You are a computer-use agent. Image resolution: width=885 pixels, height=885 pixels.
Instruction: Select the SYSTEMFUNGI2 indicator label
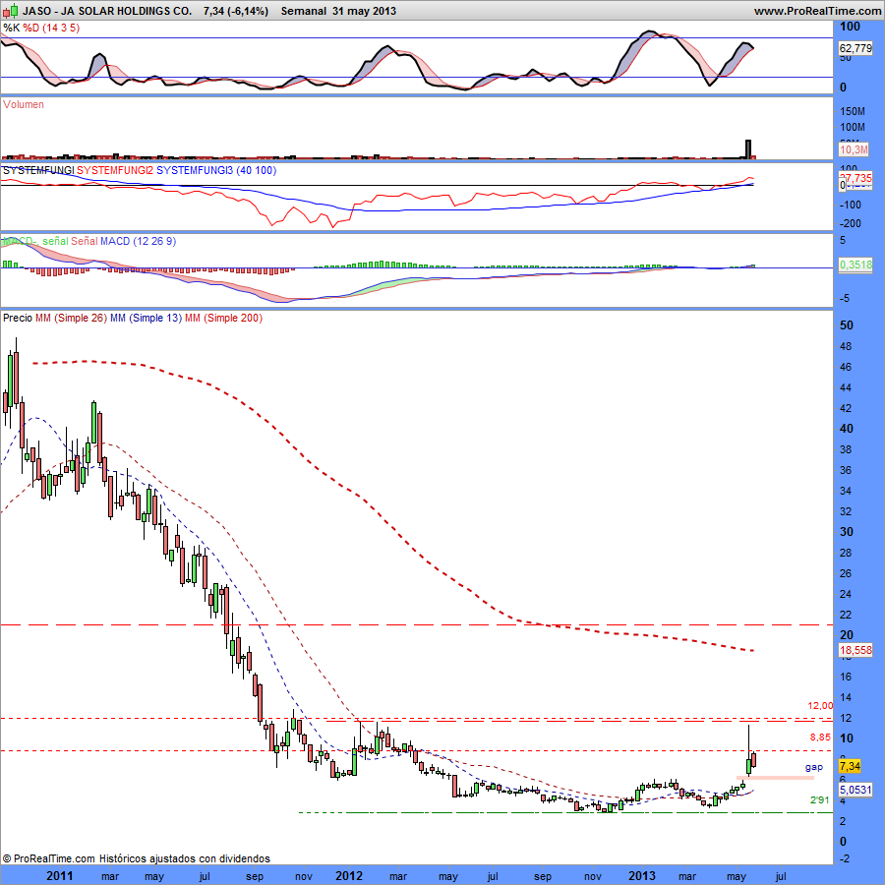(x=115, y=170)
